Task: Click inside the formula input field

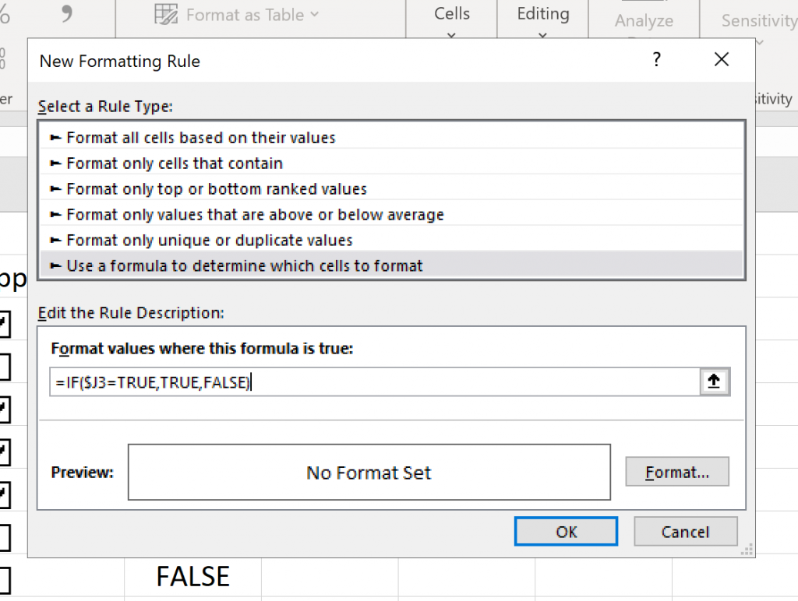Action: tap(312, 381)
